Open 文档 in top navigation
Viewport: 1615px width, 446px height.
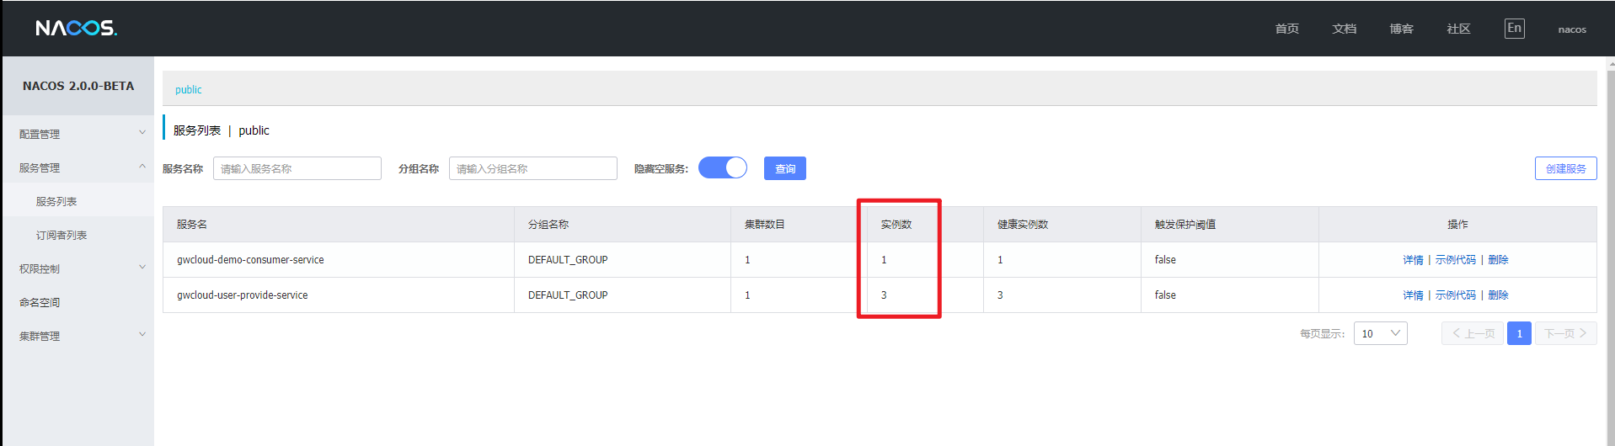pyautogui.click(x=1344, y=29)
